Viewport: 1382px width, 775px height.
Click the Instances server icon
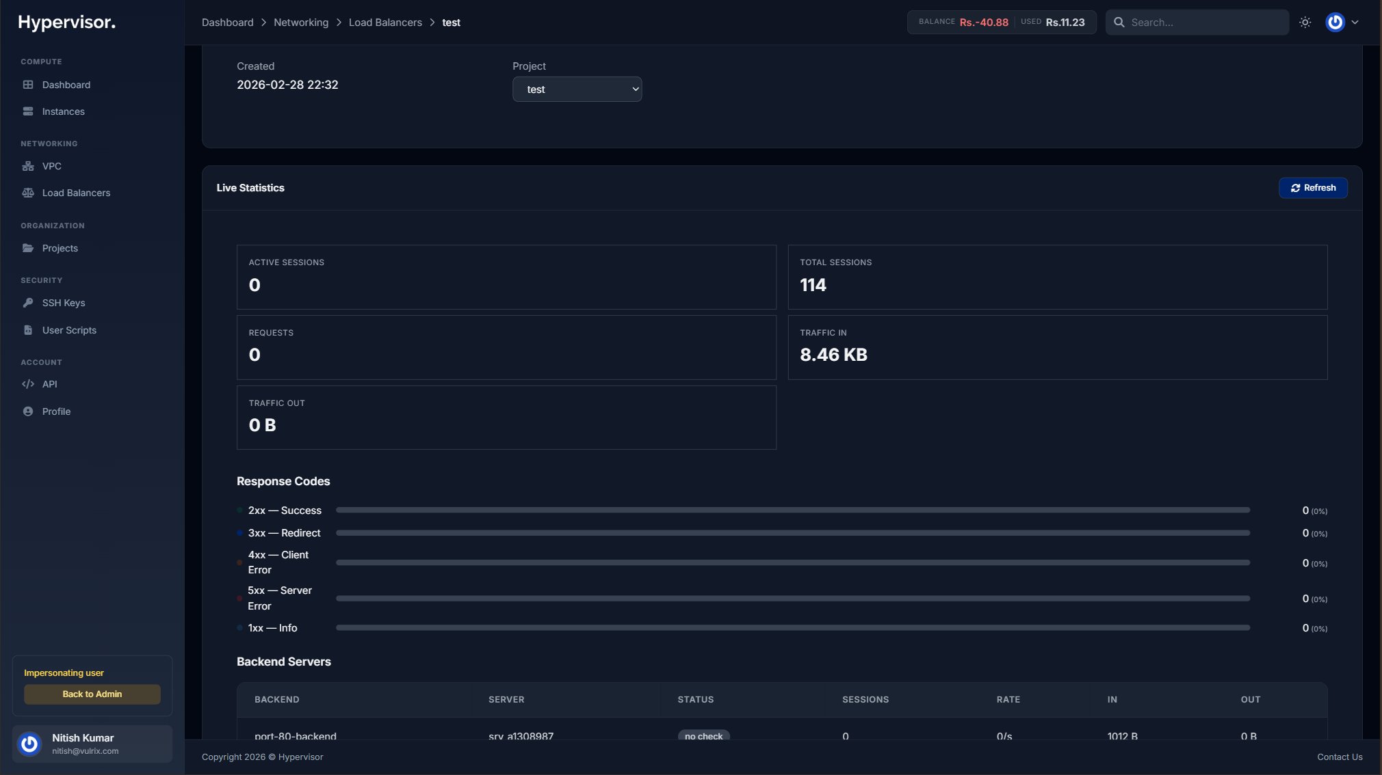tap(28, 111)
